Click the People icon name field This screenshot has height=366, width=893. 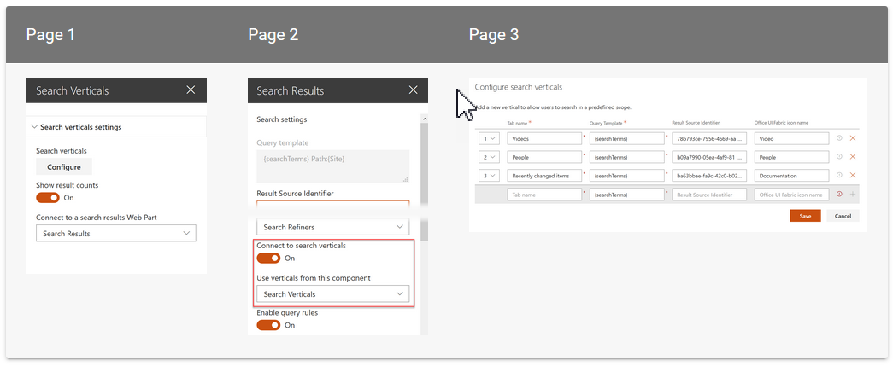tap(791, 157)
